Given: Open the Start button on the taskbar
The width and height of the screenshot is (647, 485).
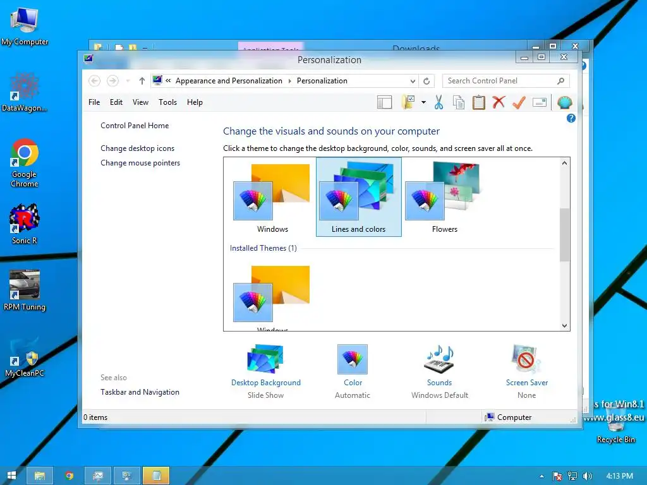Looking at the screenshot, I should tap(11, 476).
